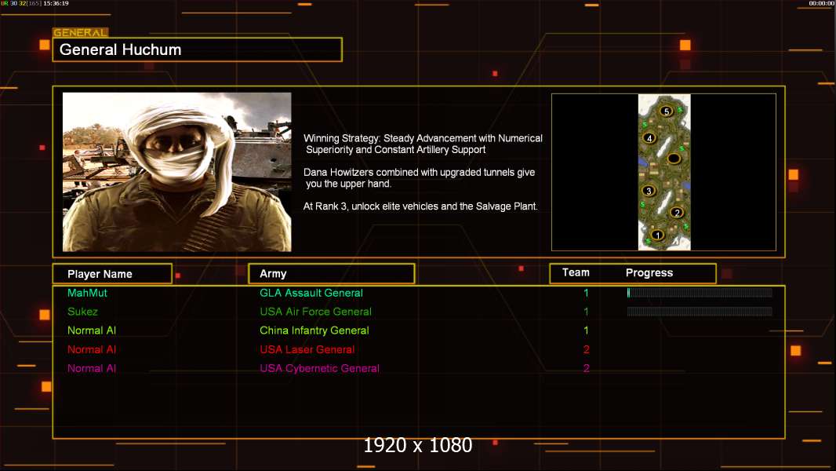Click USA Cybernetic General army text
This screenshot has height=471, width=836.
319,368
